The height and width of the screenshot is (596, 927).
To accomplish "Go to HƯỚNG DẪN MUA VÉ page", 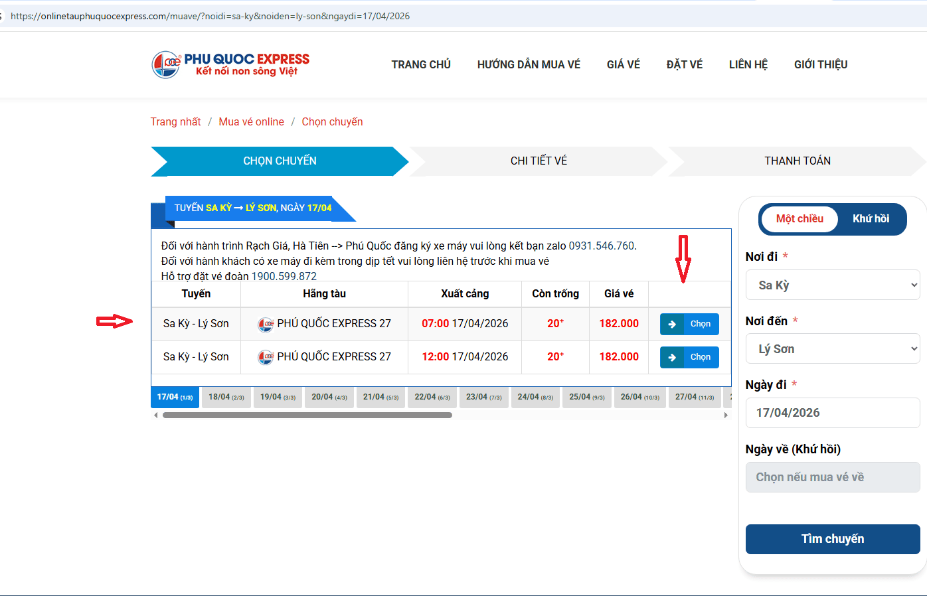I will click(529, 64).
